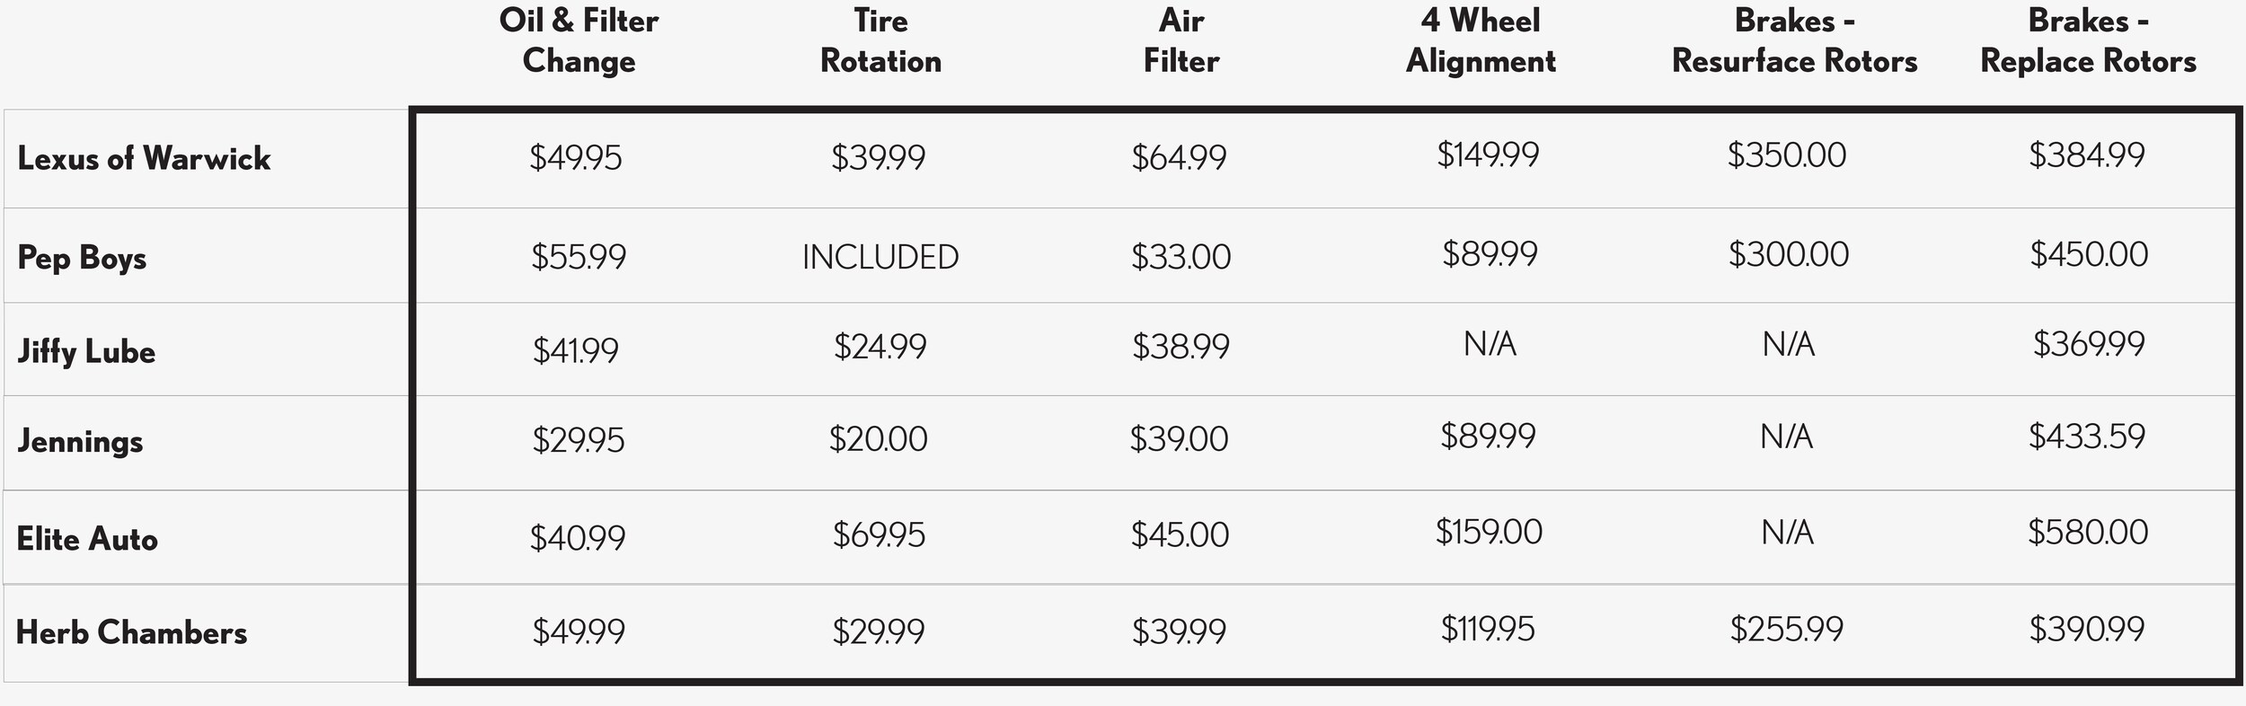Select Elite Auto $159.00 alignment price
Screen dimensions: 2246x706
[x=1489, y=532]
